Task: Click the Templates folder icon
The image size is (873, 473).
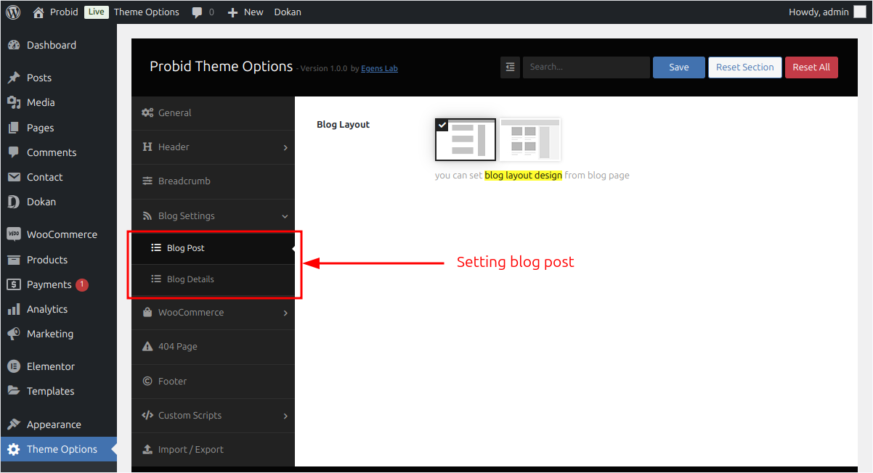Action: (x=14, y=391)
